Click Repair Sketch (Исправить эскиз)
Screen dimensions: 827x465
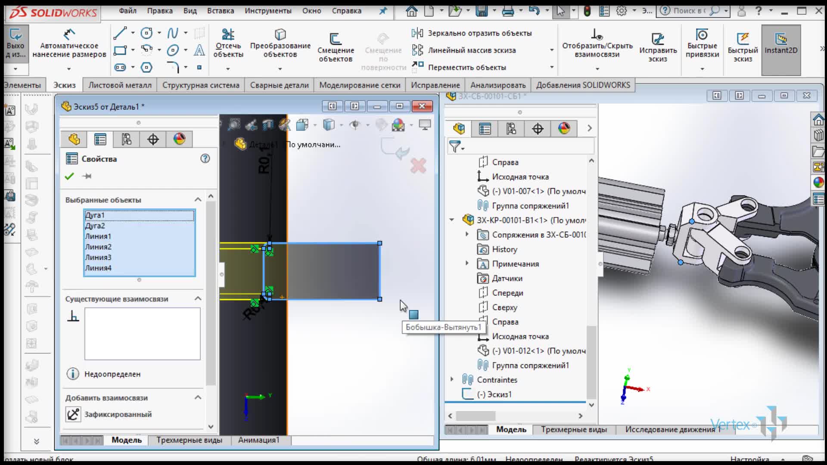tap(658, 47)
